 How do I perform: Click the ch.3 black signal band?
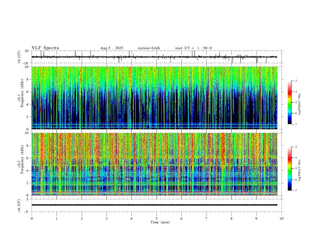(x=154, y=205)
